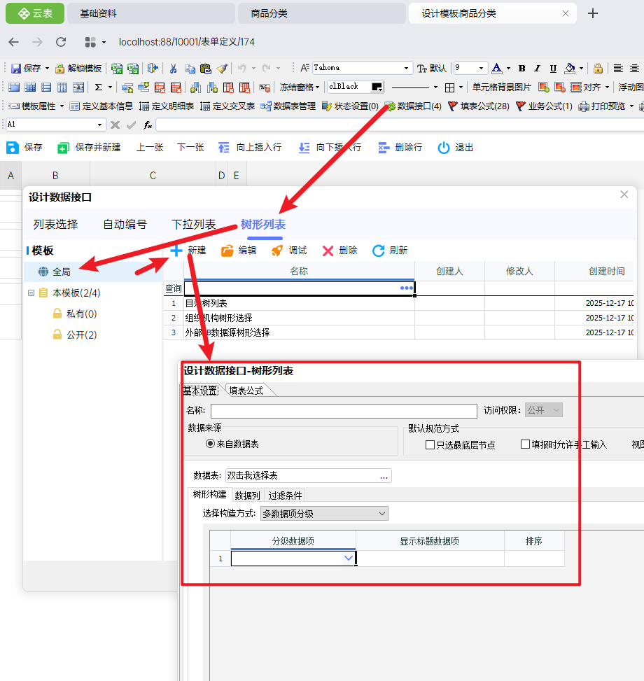644x681 pixels.
Task: Click the plus icon to open a new tab
Action: click(x=593, y=13)
